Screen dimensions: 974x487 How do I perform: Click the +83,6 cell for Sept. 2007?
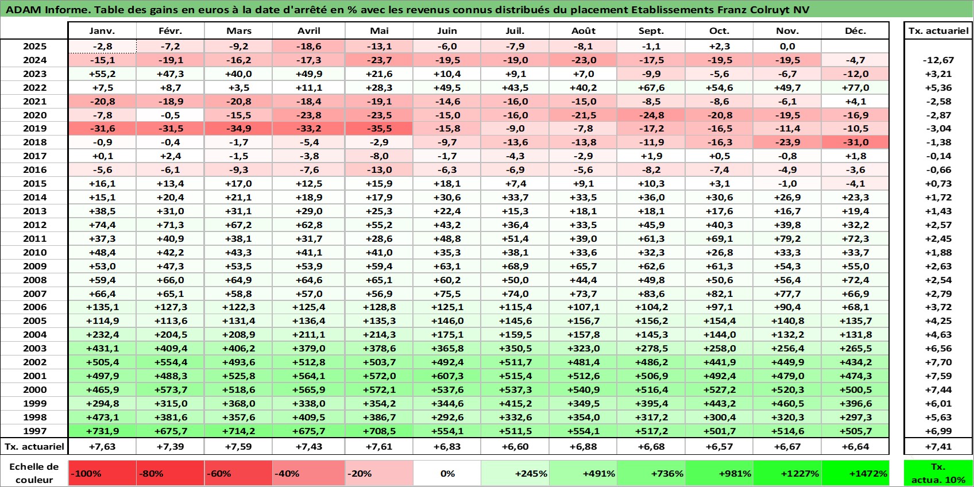(x=651, y=294)
